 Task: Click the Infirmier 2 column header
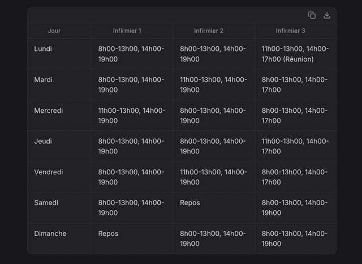click(209, 30)
